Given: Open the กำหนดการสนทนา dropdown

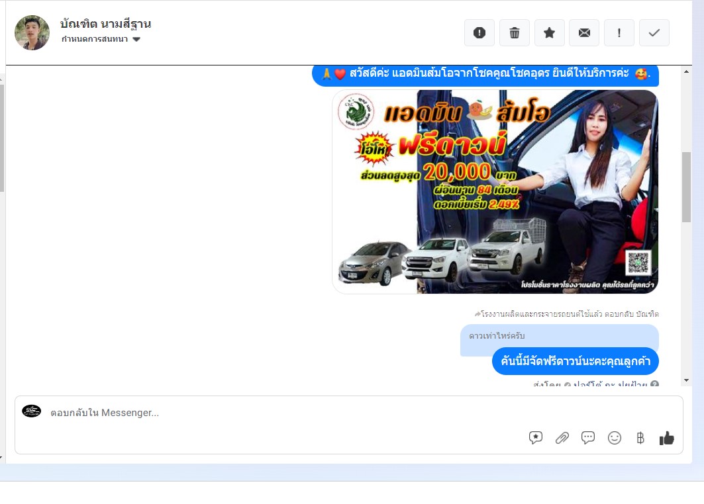Looking at the screenshot, I should (x=95, y=40).
